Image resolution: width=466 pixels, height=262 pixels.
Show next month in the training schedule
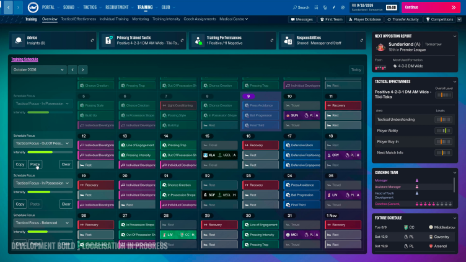[x=82, y=69]
